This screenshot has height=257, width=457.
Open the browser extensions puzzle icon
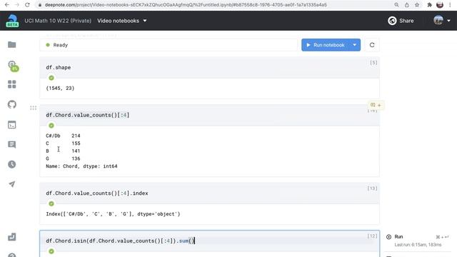coord(429,5)
